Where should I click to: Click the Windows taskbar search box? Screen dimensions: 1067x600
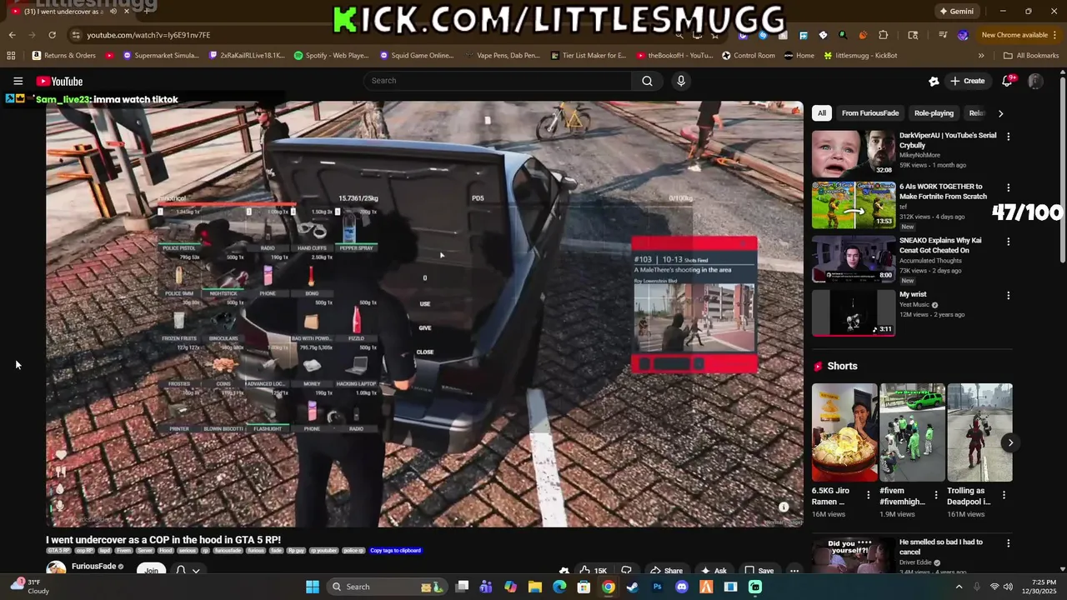(x=388, y=587)
